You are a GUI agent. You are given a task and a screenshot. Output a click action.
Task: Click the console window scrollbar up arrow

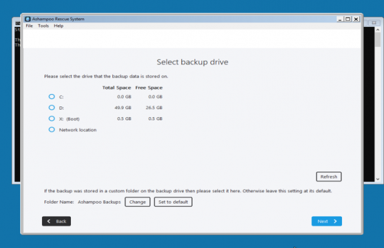378,29
